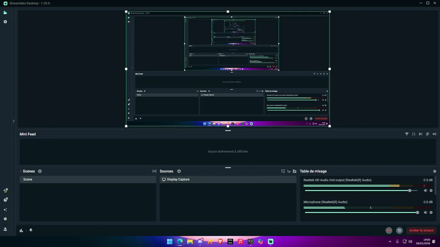This screenshot has width=440, height=247.
Task: Pause the Mini Feed alert queue
Action: [414, 134]
